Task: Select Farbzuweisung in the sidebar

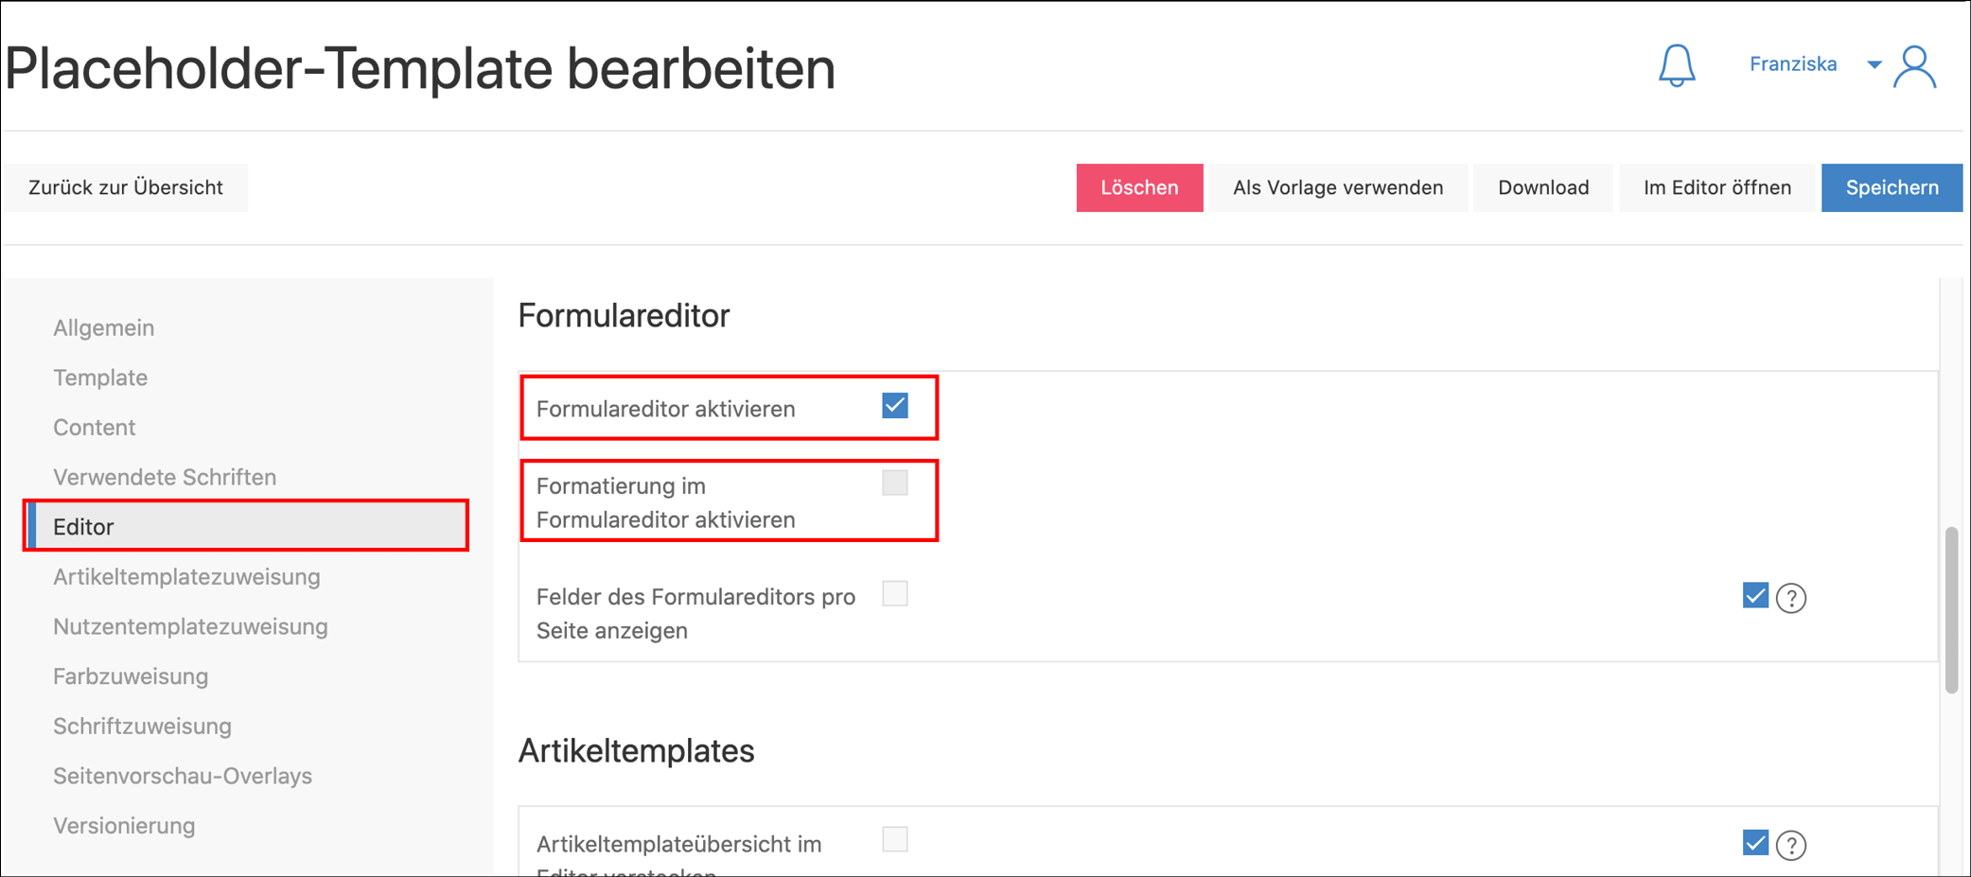Action: pyautogui.click(x=131, y=676)
